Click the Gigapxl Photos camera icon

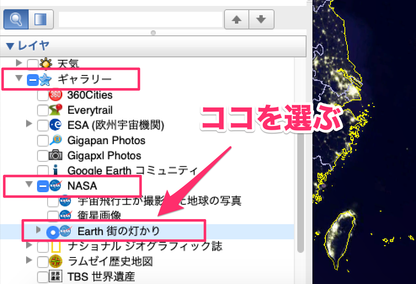(x=56, y=155)
